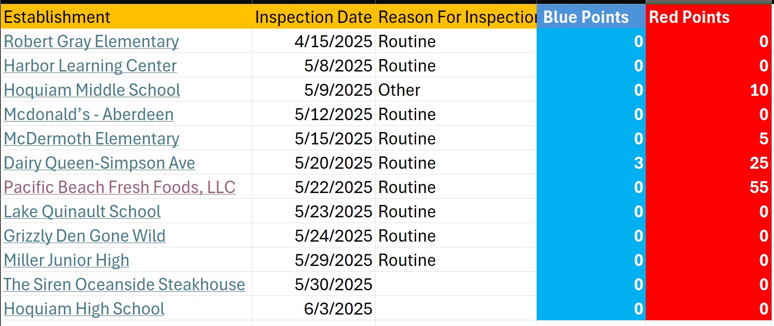774x326 pixels.
Task: Open visited Pacific Beach Fresh Foods link
Action: click(120, 187)
